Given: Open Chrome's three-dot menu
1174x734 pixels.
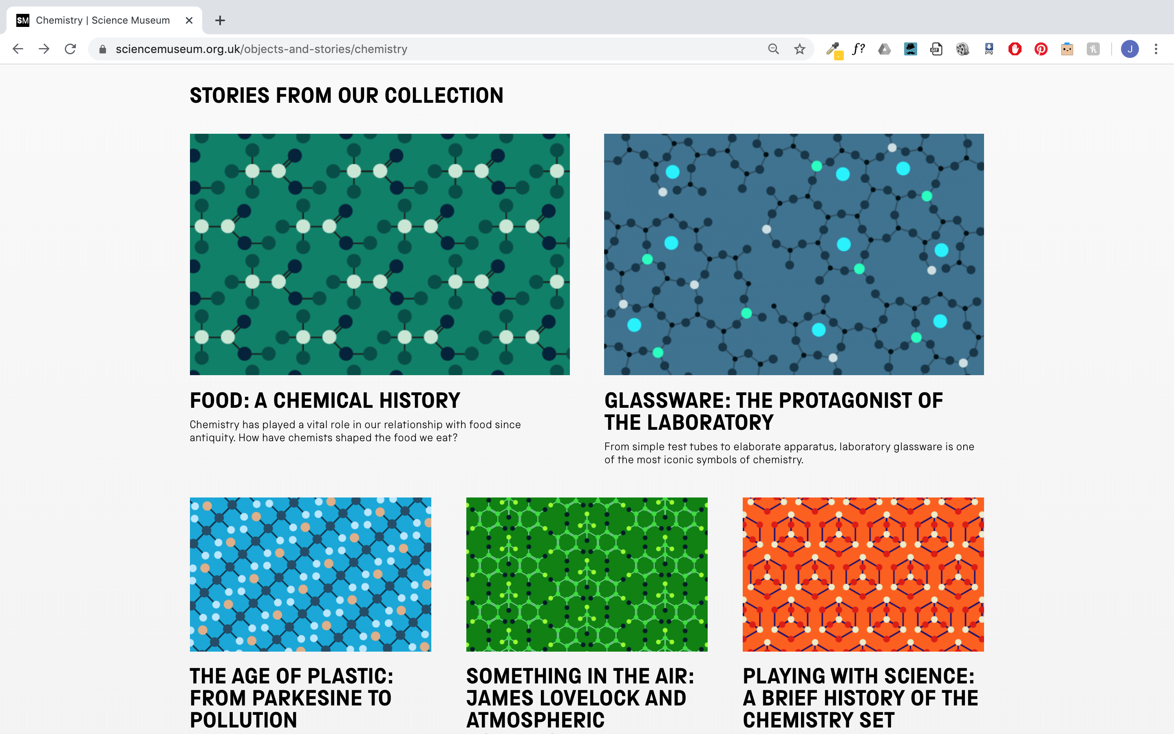Looking at the screenshot, I should point(1156,49).
